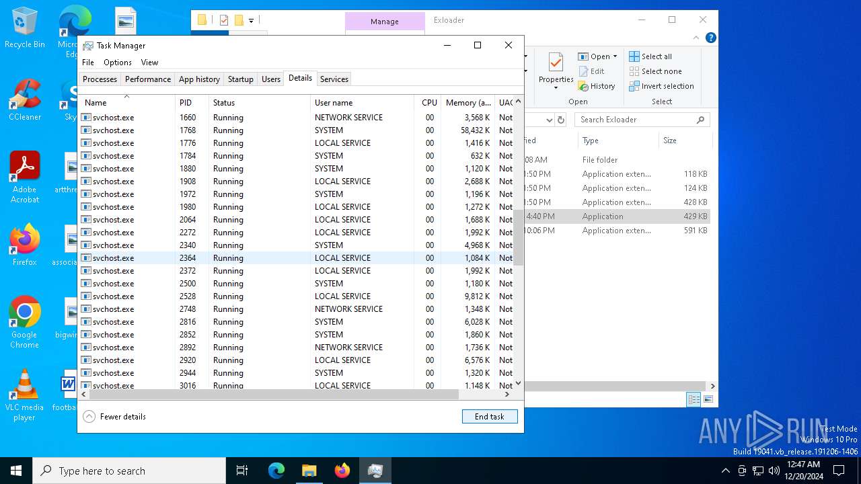This screenshot has height=484, width=861.
Task: Open the Properties icon in Explorer ribbon
Action: (x=556, y=67)
